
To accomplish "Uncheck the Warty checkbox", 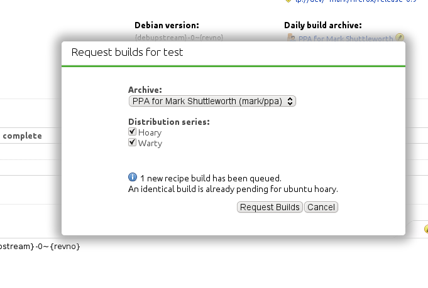I will [x=133, y=142].
